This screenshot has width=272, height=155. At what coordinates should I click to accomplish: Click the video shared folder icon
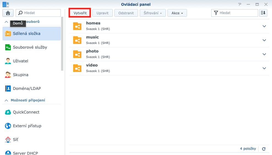[x=77, y=68]
